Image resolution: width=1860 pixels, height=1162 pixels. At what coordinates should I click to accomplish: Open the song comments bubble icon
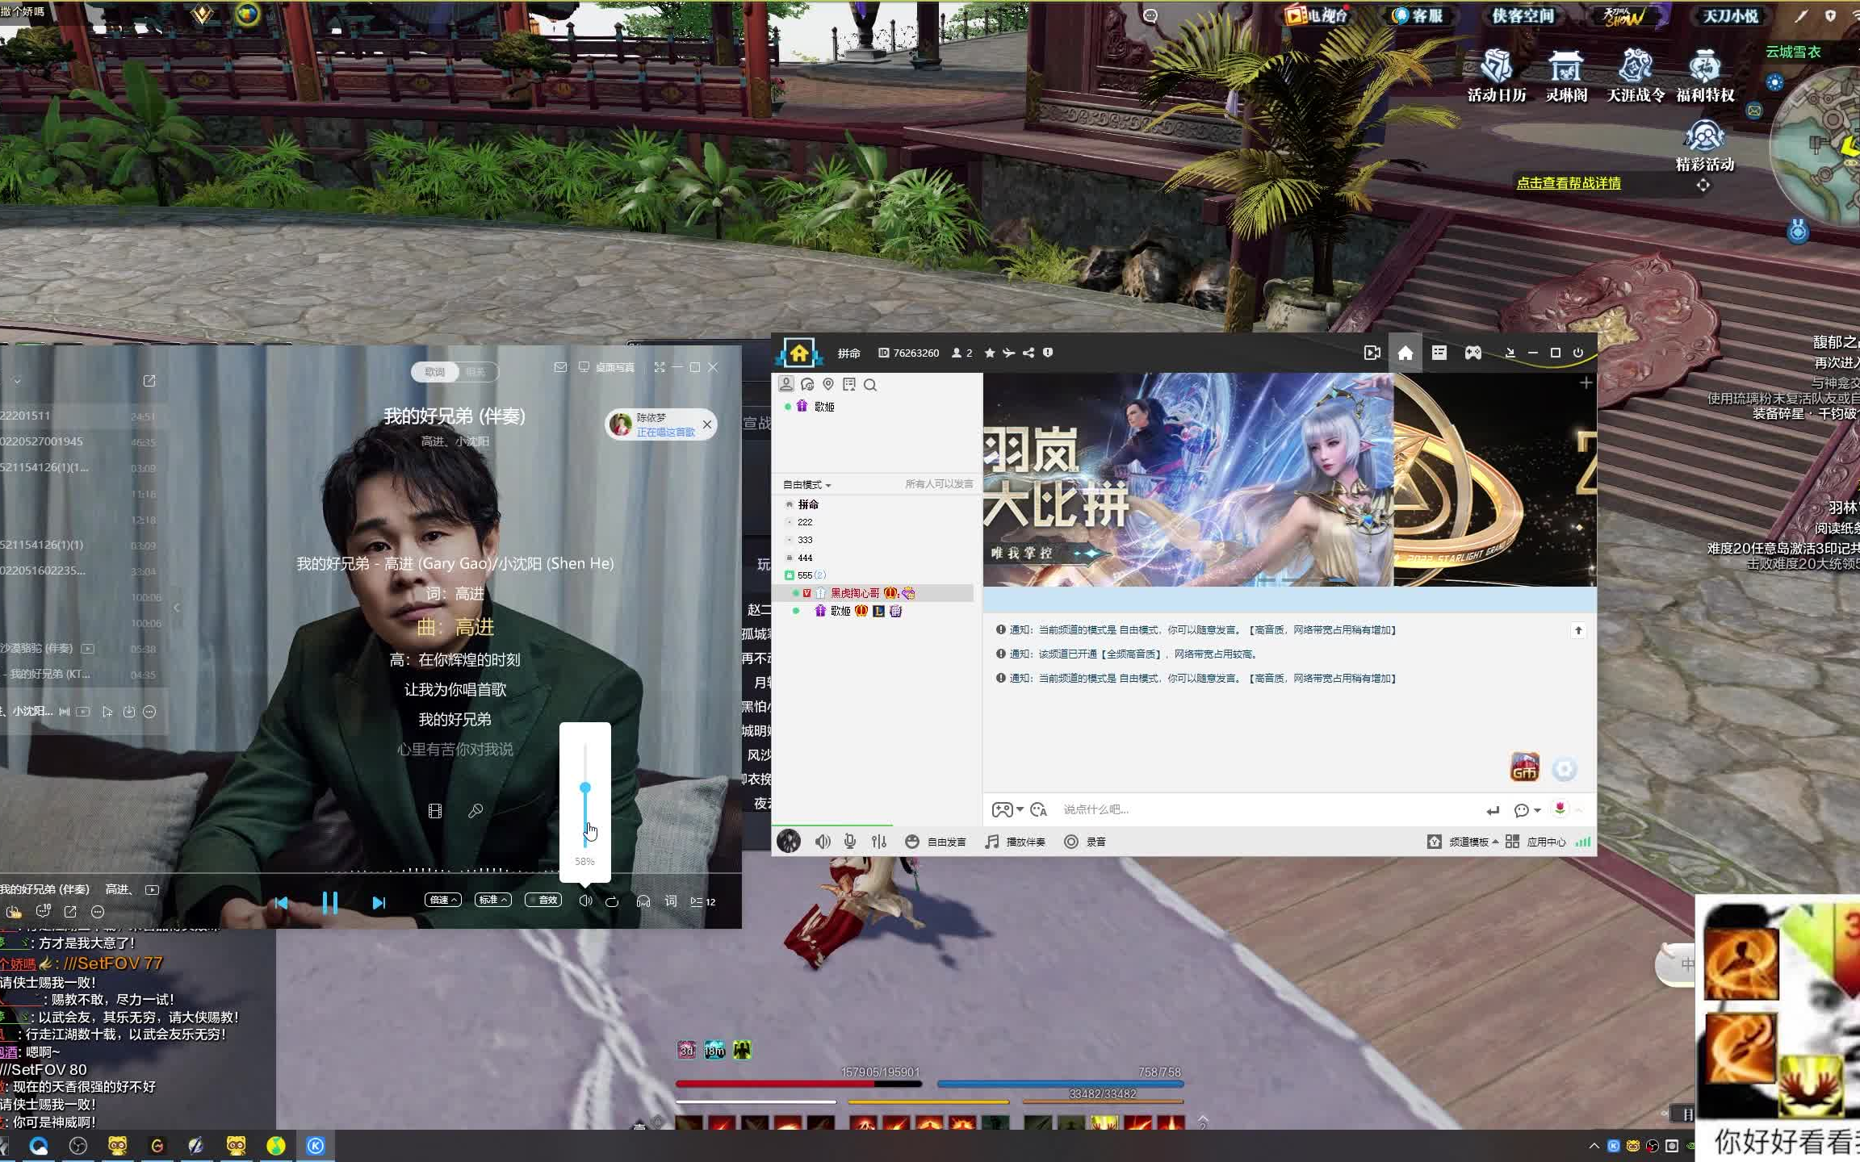tap(44, 912)
